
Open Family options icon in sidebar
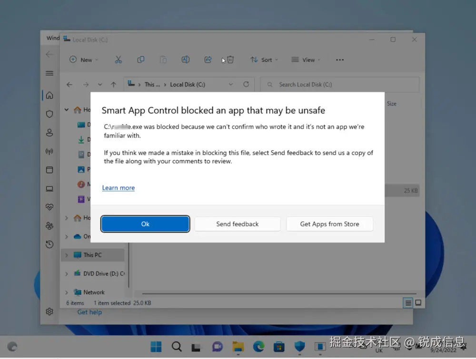(x=49, y=225)
